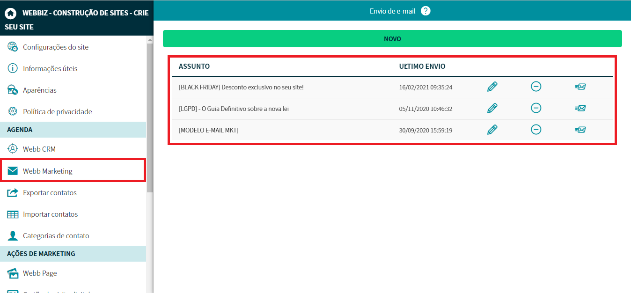
Task: Open the help question mark icon
Action: click(425, 11)
